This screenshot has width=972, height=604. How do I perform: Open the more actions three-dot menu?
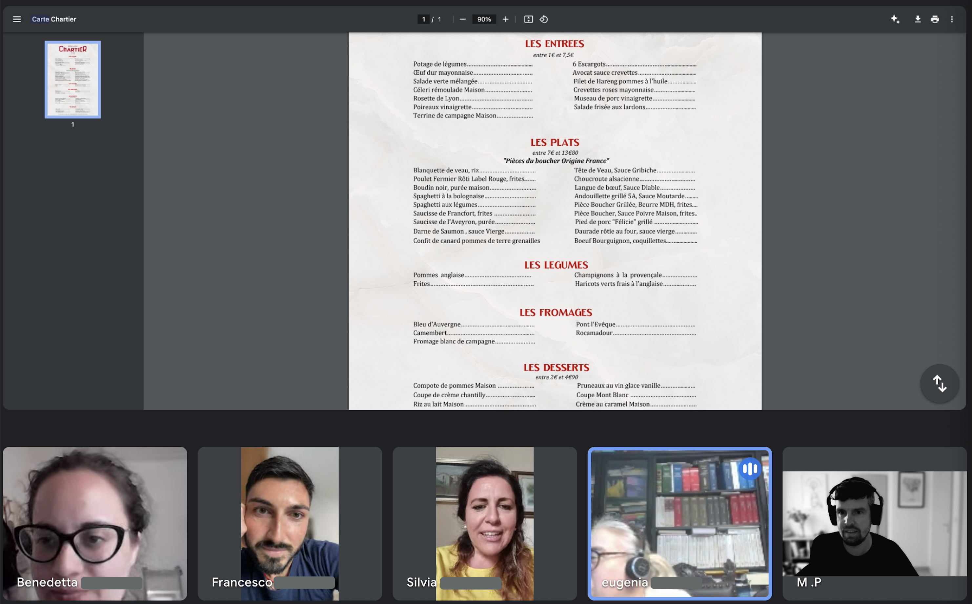(x=952, y=19)
